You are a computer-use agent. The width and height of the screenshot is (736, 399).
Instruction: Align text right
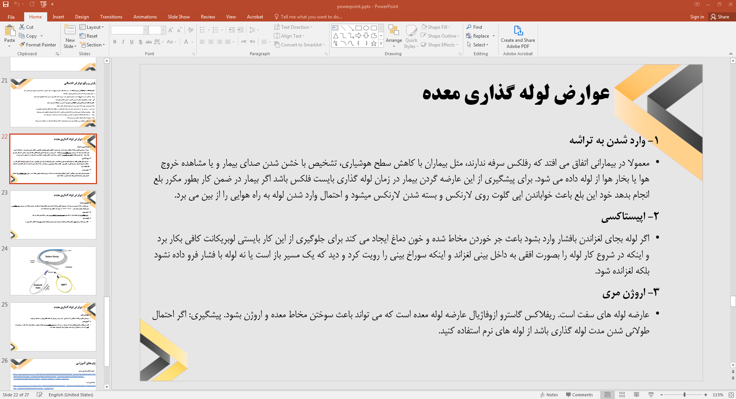pos(219,42)
